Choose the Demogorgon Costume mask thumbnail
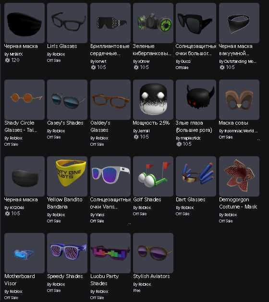Screen dimensions: 269x302 [x=239, y=176]
